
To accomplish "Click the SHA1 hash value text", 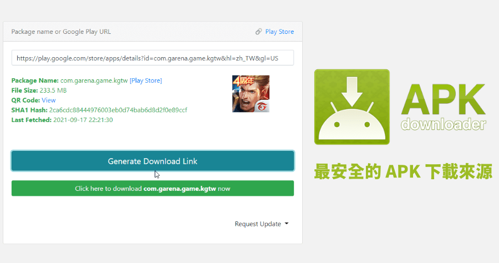I will pos(118,110).
